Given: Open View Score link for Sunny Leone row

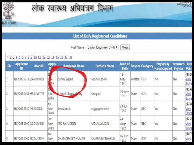Looking at the screenshot, I should pyautogui.click(x=189, y=81).
